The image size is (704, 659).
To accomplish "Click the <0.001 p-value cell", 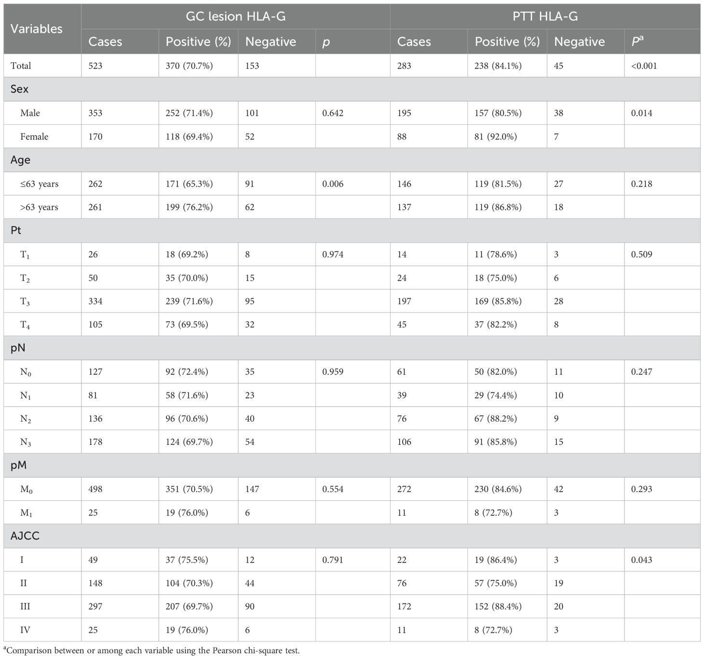I will coord(644,66).
